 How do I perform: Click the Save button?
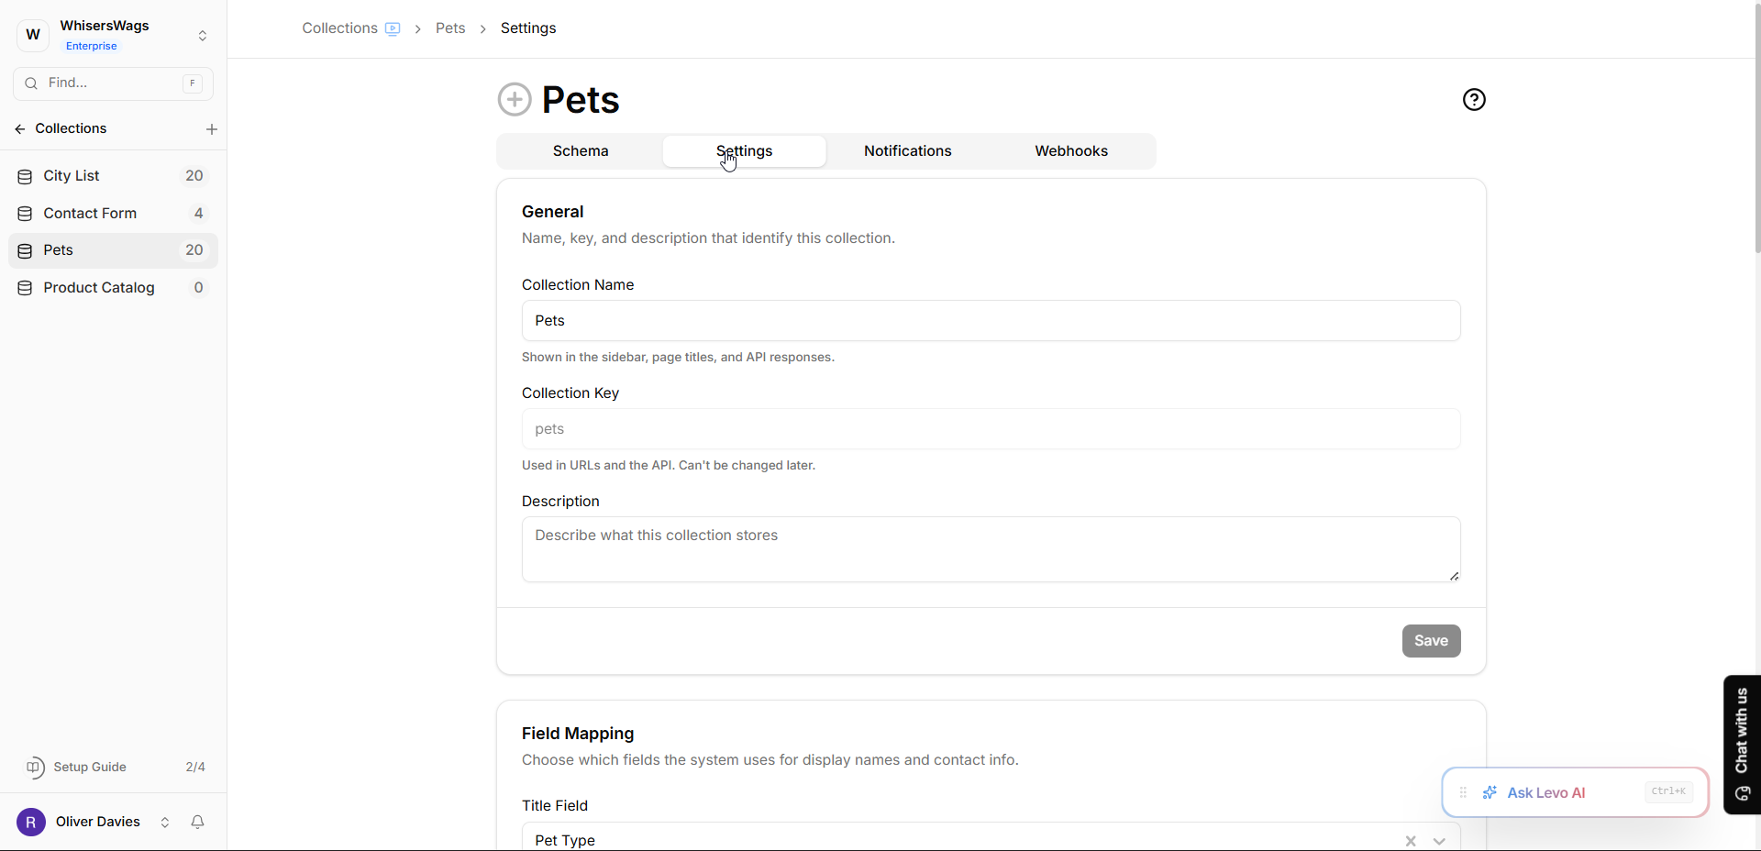click(1431, 641)
